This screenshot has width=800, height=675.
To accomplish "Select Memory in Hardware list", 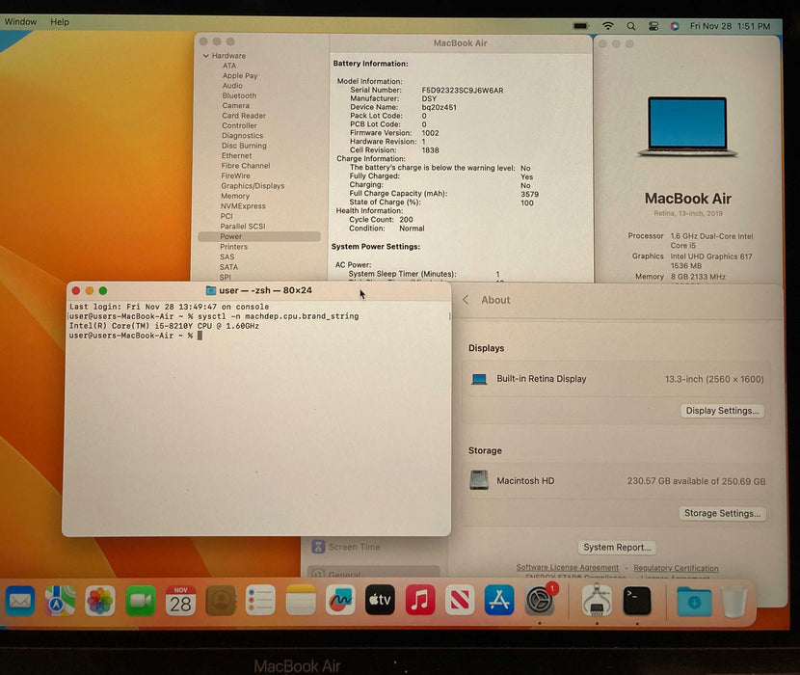I will 234,196.
